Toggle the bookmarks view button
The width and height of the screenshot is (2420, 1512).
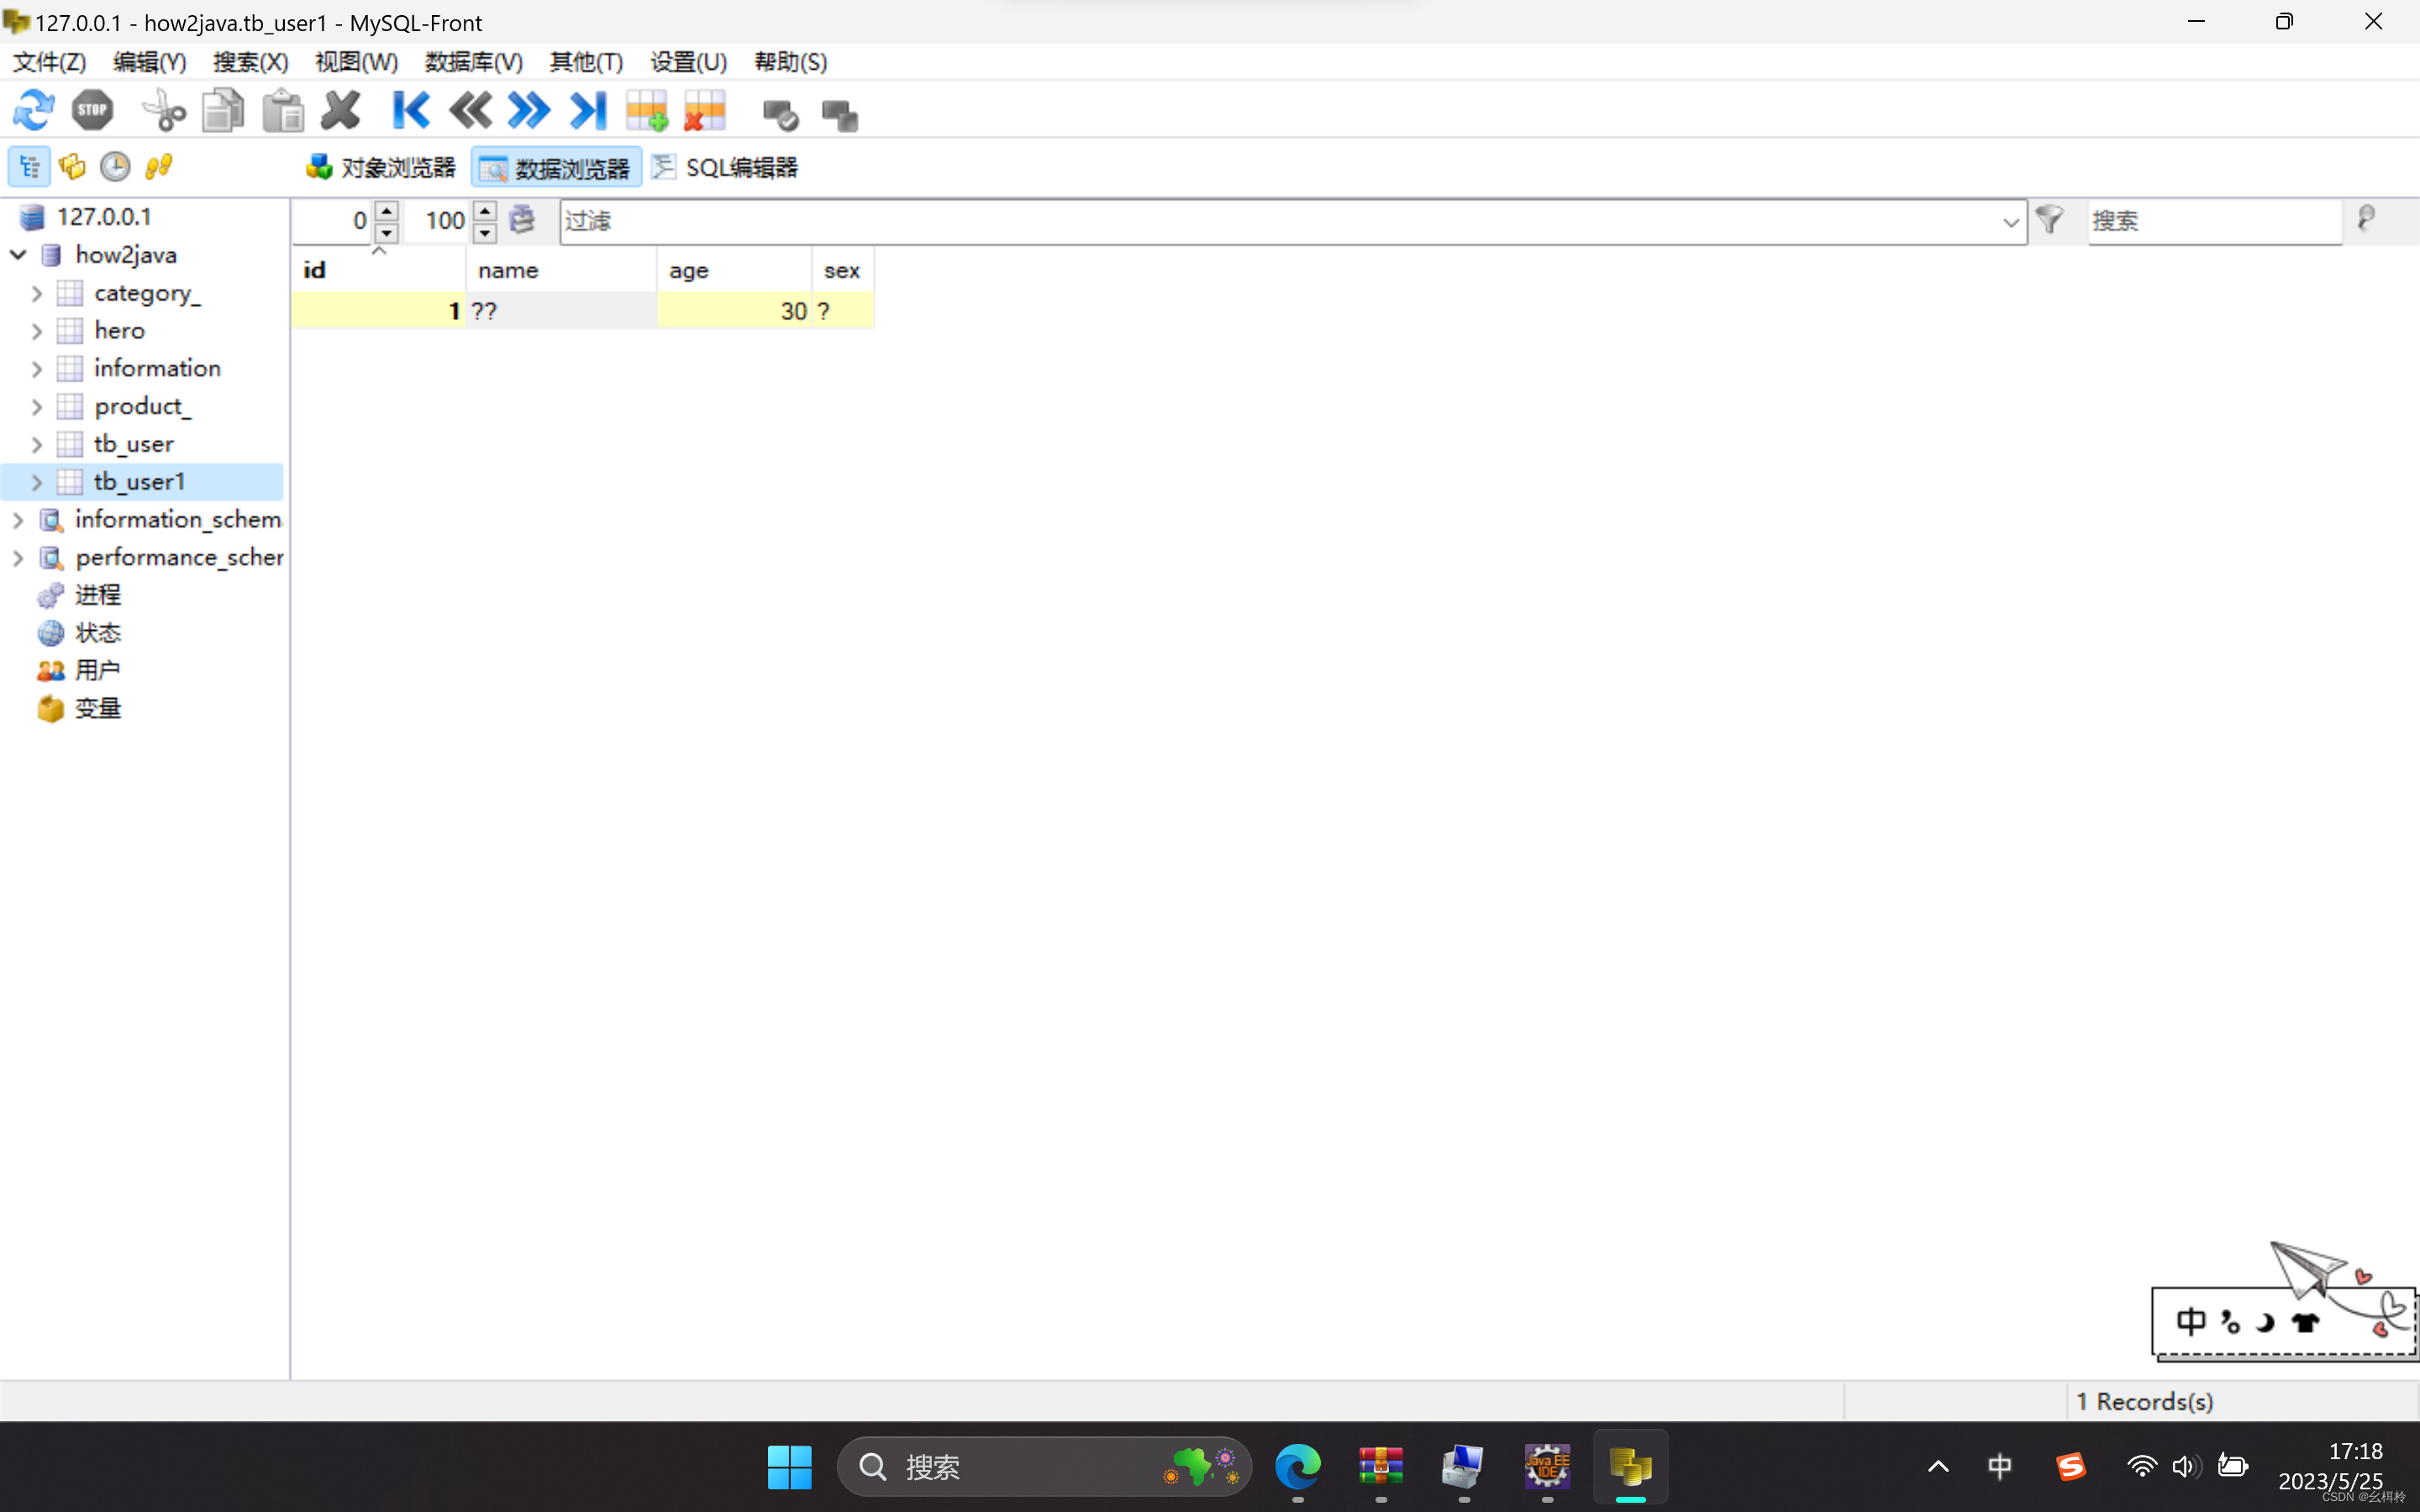pyautogui.click(x=72, y=167)
